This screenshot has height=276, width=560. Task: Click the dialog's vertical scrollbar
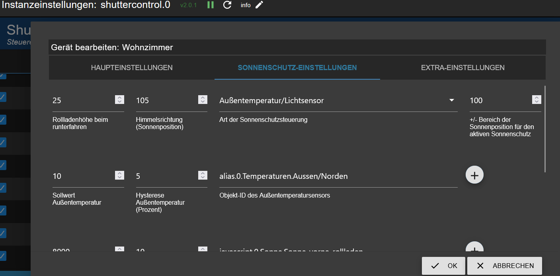[545, 129]
